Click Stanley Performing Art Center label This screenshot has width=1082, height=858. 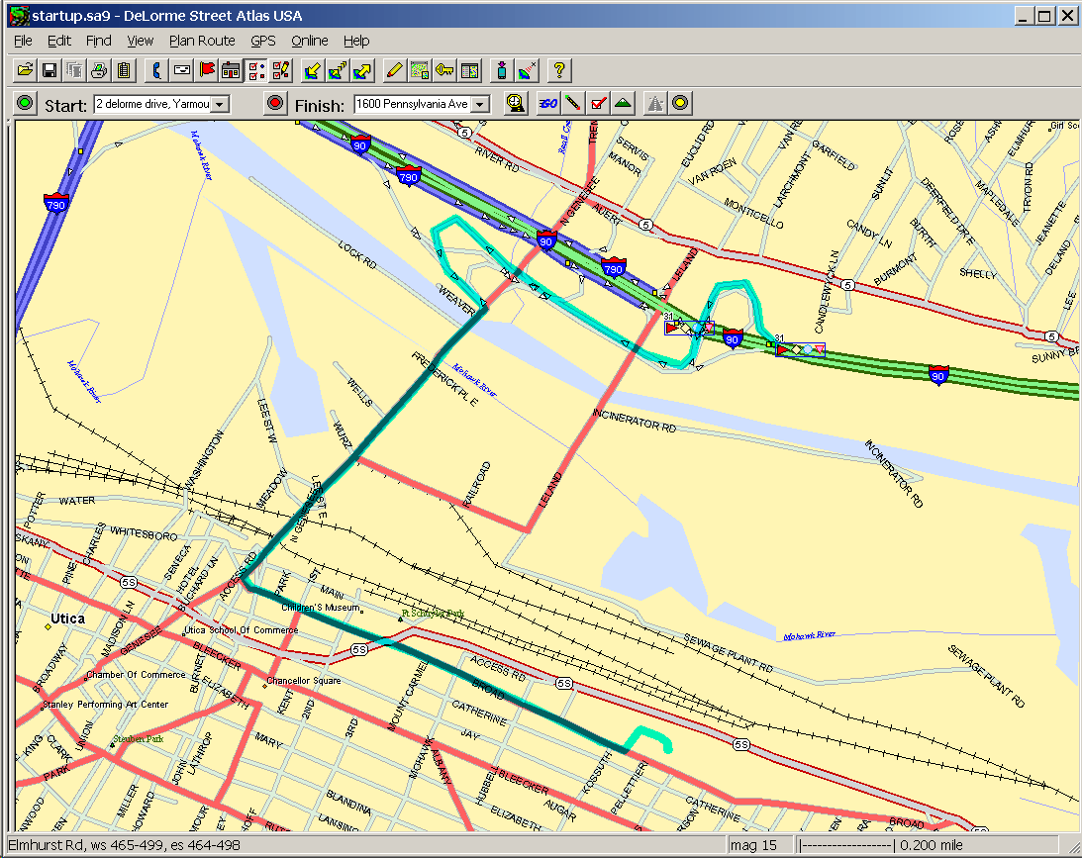pos(106,705)
